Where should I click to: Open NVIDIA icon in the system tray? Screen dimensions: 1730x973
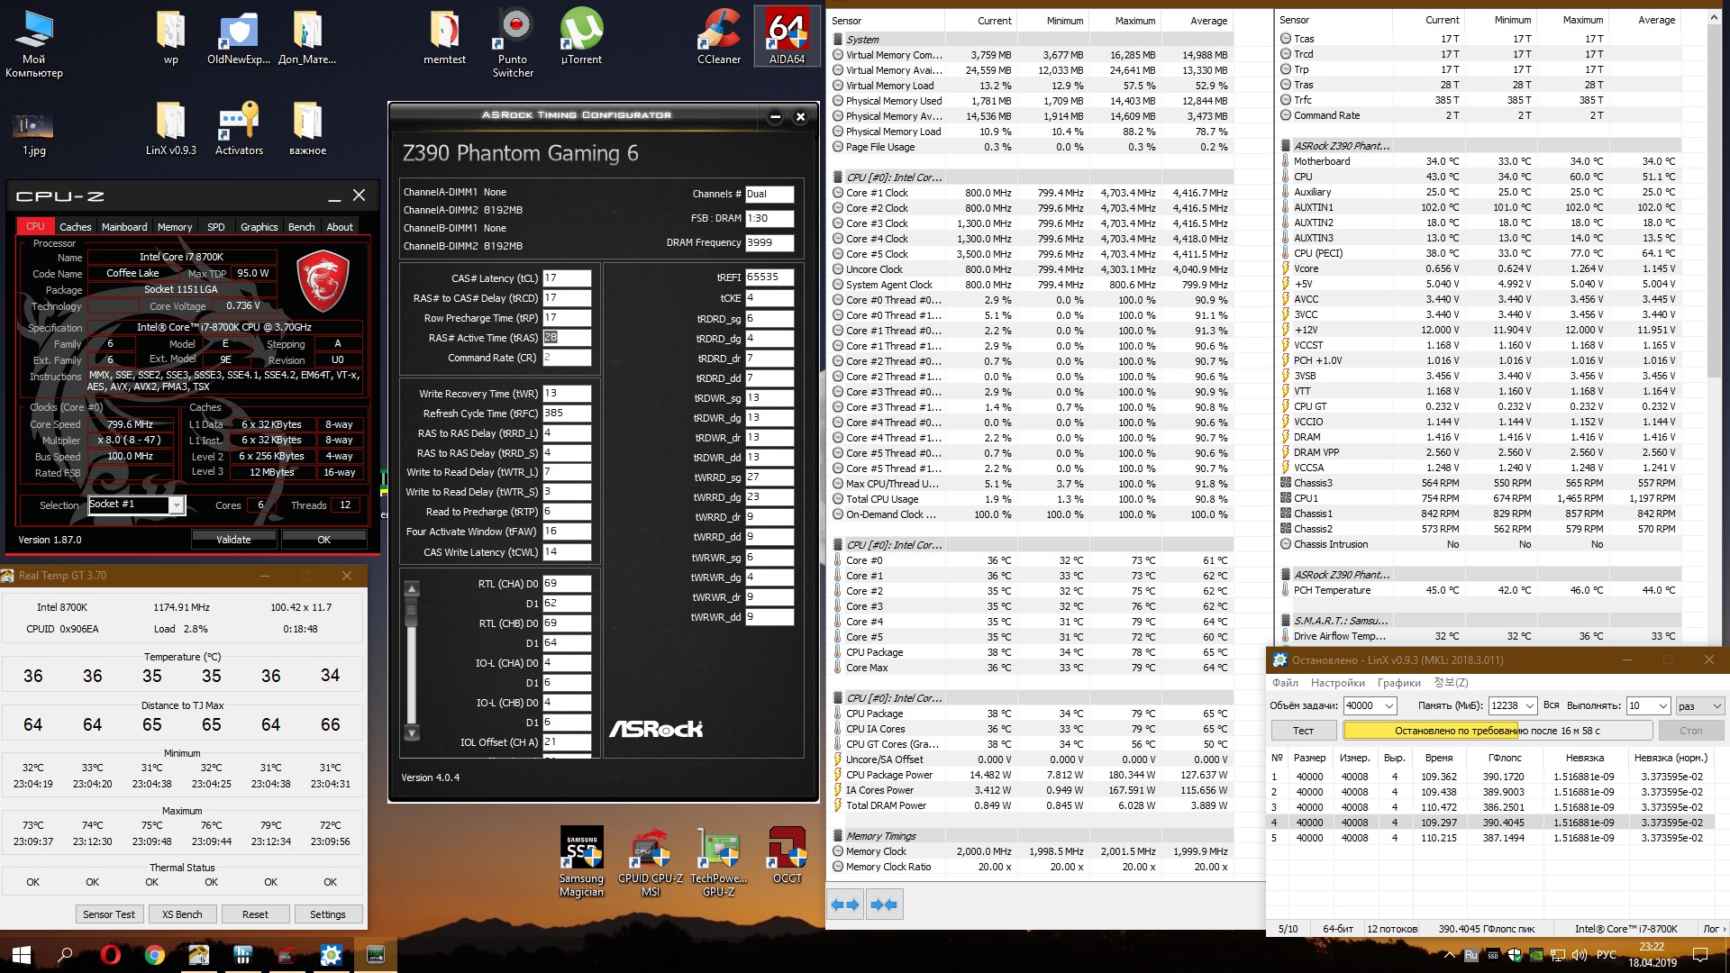point(1536,955)
